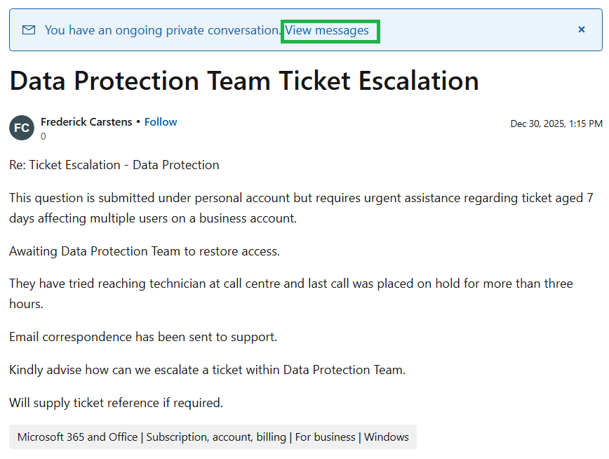Viewport: 609px width, 459px height.
Task: Click the envelope icon in the notification banner
Action: [x=29, y=30]
